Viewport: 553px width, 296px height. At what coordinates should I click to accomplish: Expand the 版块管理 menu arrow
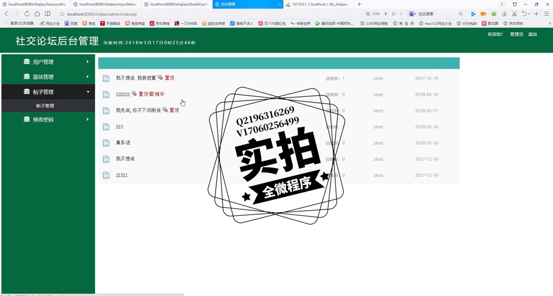pyautogui.click(x=88, y=77)
